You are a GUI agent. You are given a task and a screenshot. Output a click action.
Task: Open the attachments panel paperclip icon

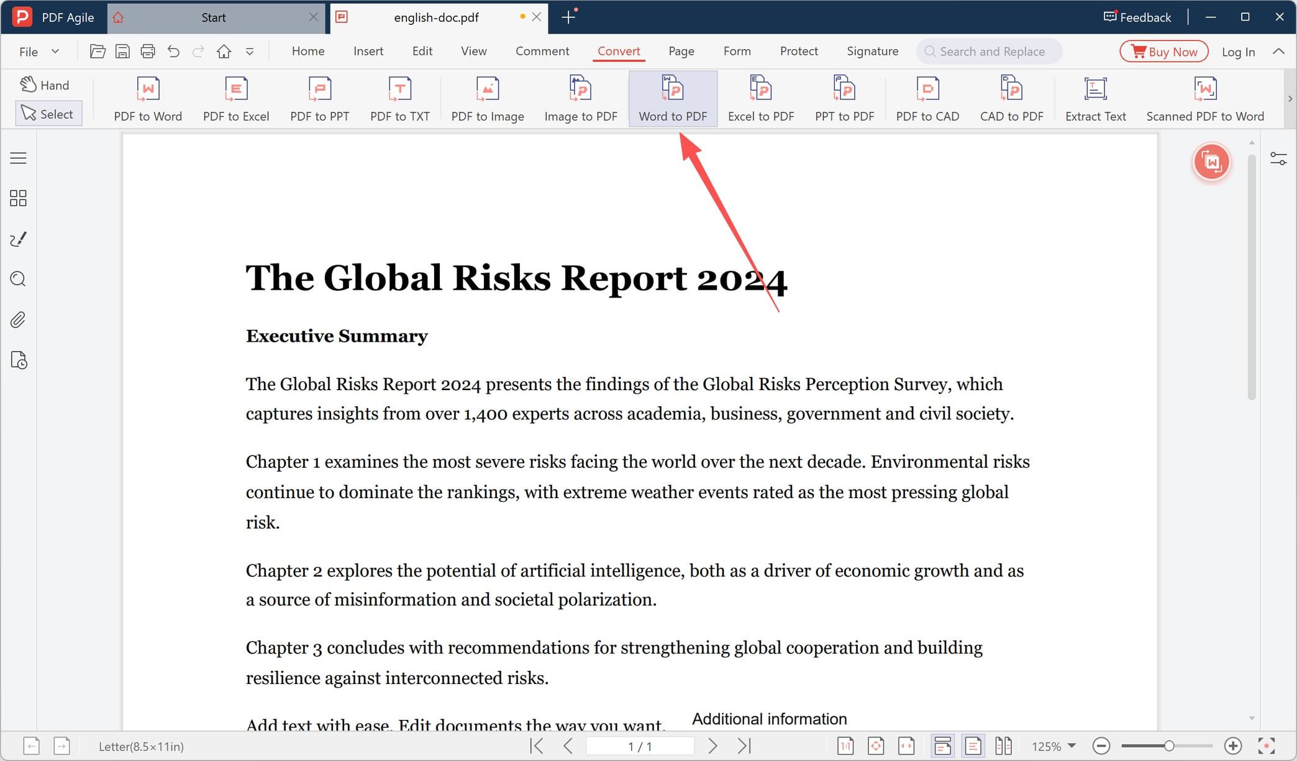19,319
